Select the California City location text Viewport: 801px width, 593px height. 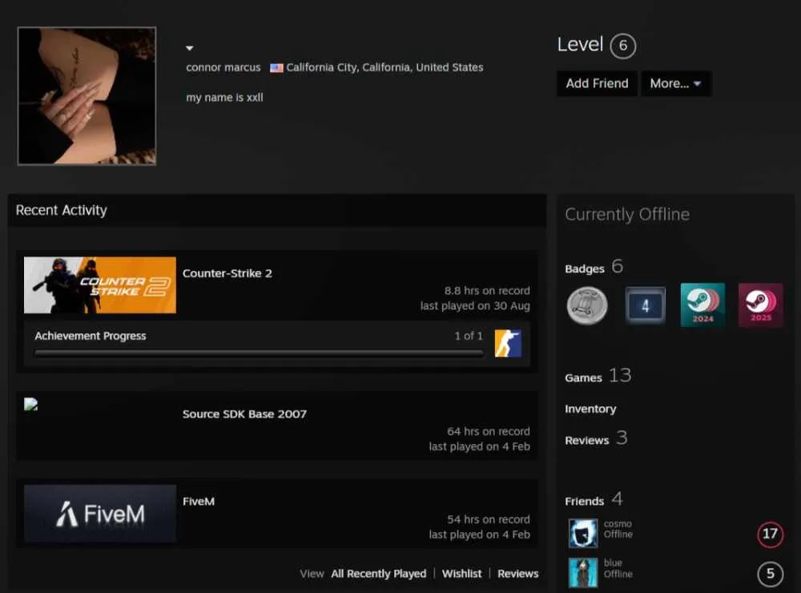point(384,67)
